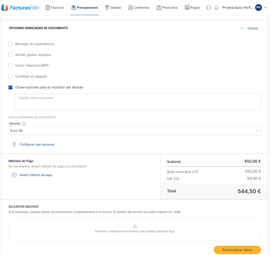This screenshot has width=270, height=255.
Task: Click the PV user avatar
Action: tap(258, 8)
